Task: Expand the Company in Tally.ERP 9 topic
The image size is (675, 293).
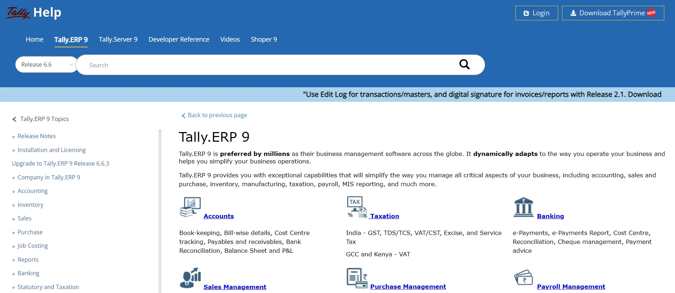Action: click(x=14, y=178)
